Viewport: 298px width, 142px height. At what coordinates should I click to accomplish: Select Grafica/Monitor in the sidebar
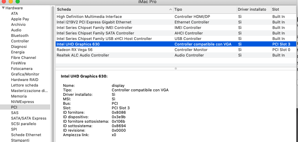tap(25, 74)
